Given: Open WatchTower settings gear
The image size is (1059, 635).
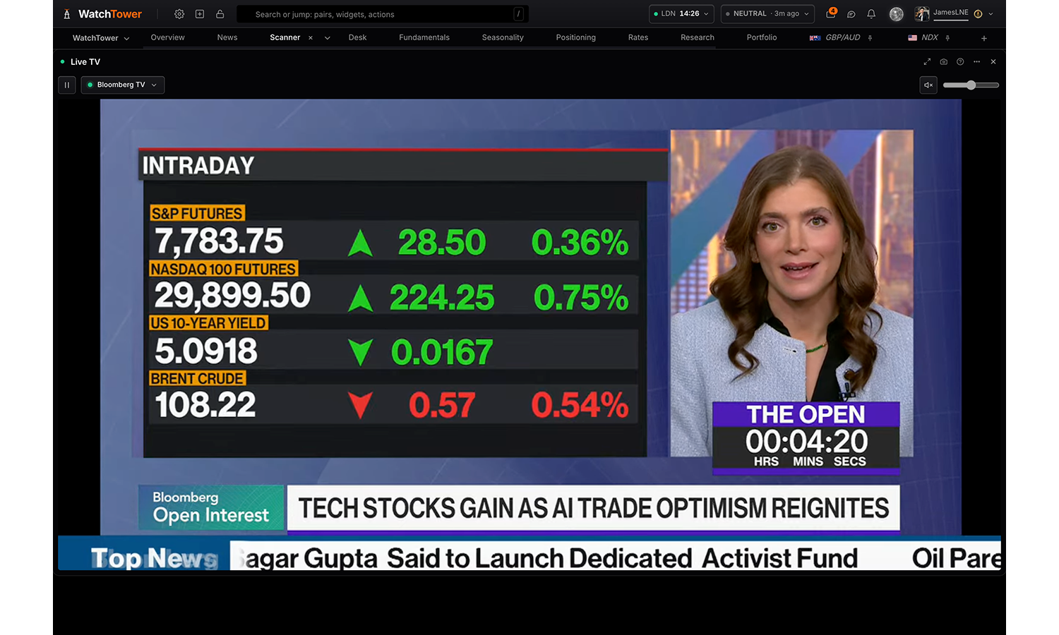Looking at the screenshot, I should click(x=179, y=14).
